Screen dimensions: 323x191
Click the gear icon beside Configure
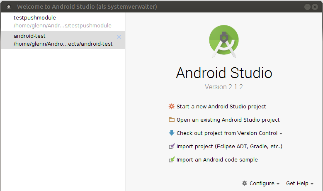click(x=245, y=183)
